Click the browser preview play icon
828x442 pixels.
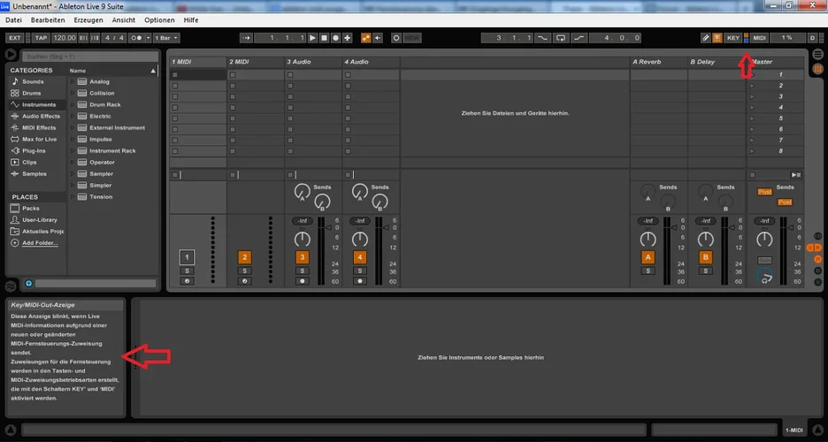[11, 54]
